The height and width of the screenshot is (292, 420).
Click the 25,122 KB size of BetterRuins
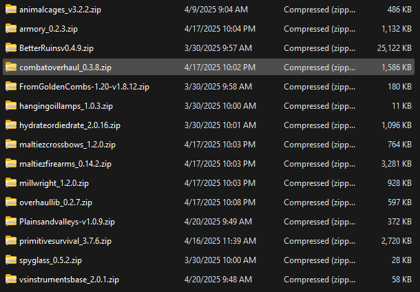(395, 48)
